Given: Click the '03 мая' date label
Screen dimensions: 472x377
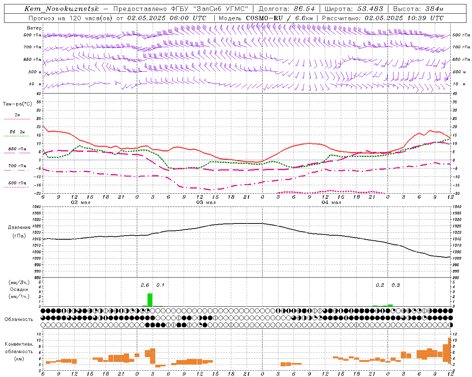Looking at the screenshot, I should [x=206, y=202].
